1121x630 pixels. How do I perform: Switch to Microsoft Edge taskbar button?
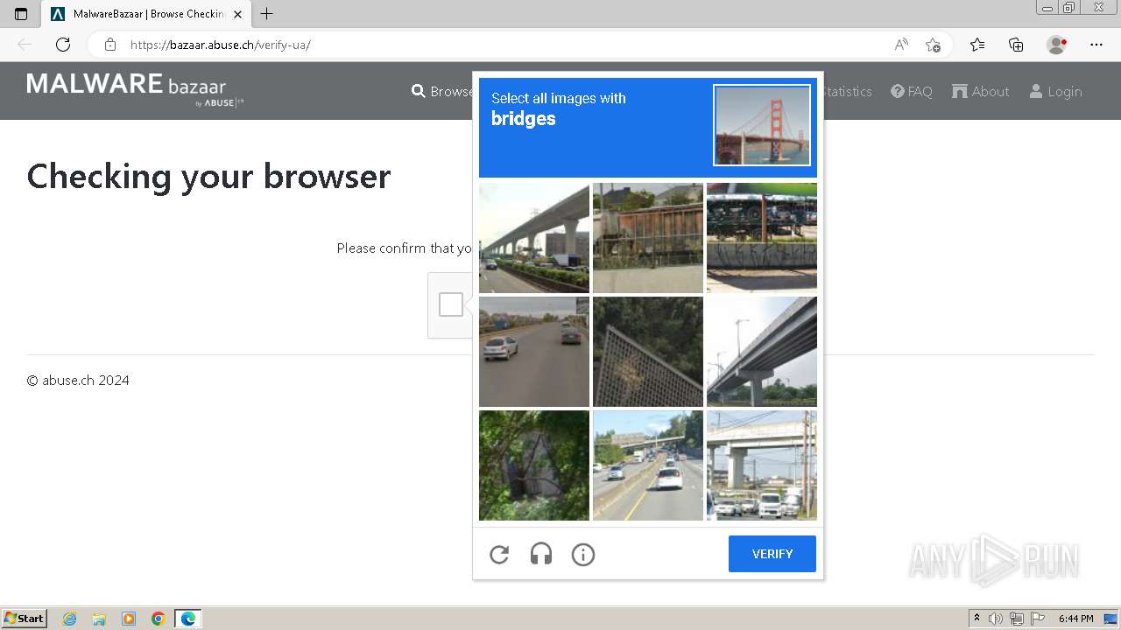pos(188,619)
